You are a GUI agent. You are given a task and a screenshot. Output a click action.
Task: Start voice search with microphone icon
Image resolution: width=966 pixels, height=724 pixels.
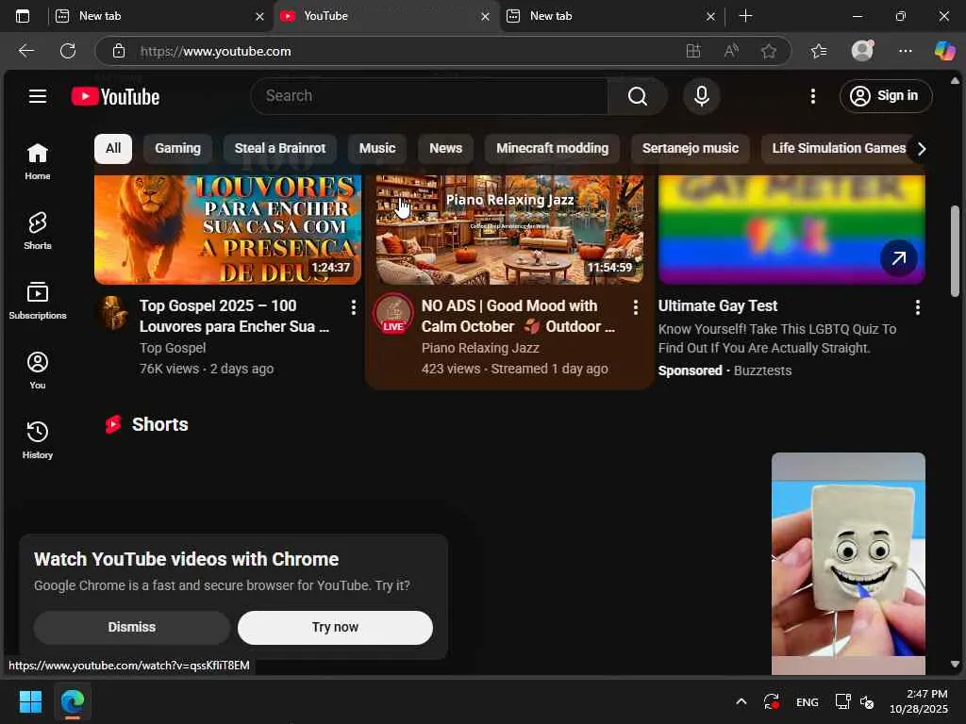pyautogui.click(x=702, y=96)
